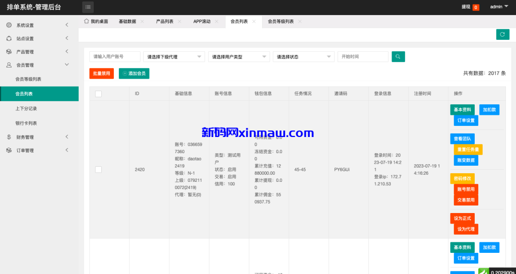Click the 财务管理 dollar icon
The width and height of the screenshot is (516, 274).
9,137
